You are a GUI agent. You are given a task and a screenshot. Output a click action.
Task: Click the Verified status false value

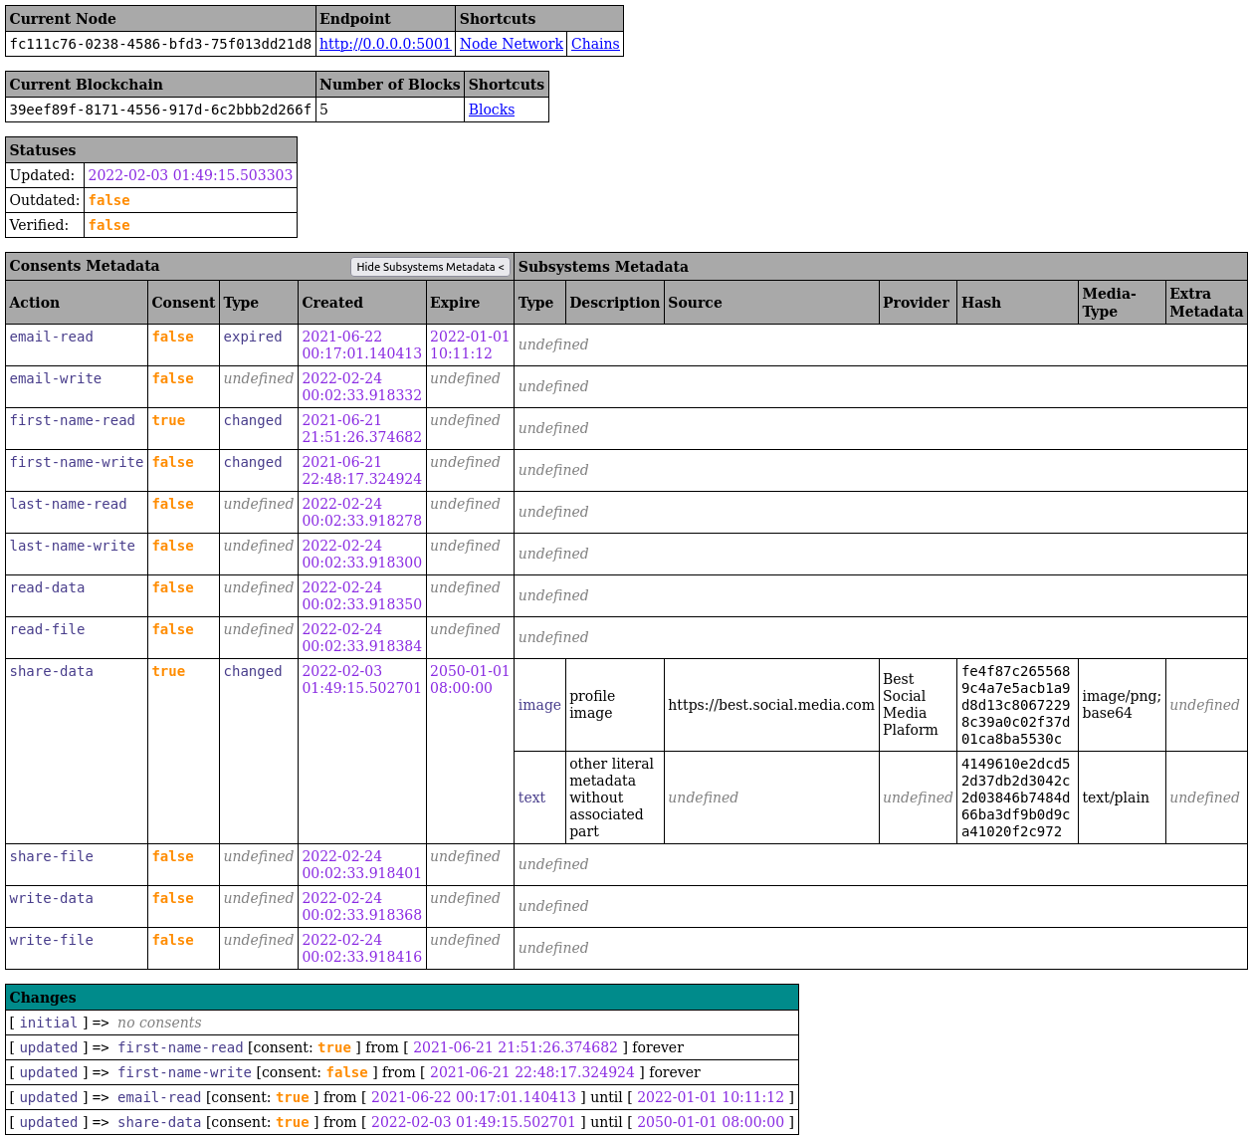[x=109, y=225]
